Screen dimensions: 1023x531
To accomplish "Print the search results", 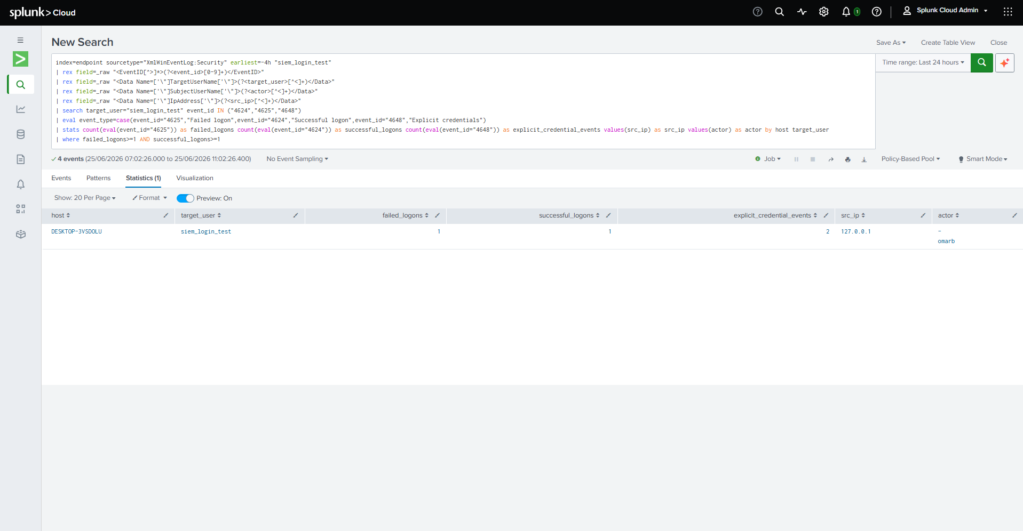I will point(847,159).
